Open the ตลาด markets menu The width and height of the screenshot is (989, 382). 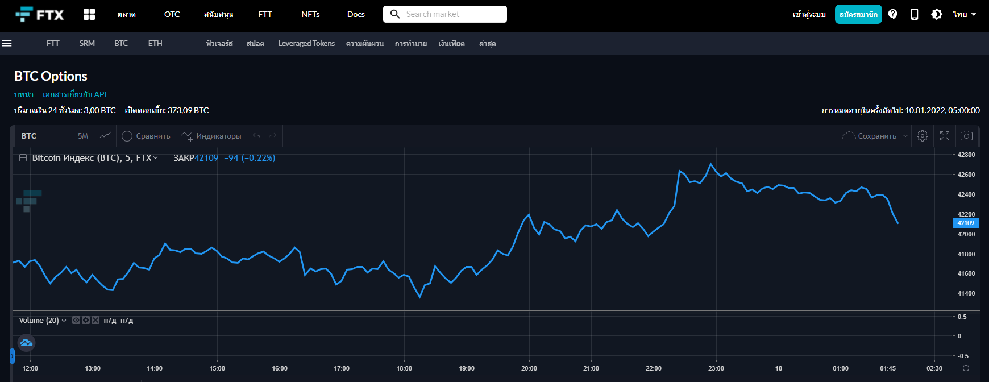(127, 14)
